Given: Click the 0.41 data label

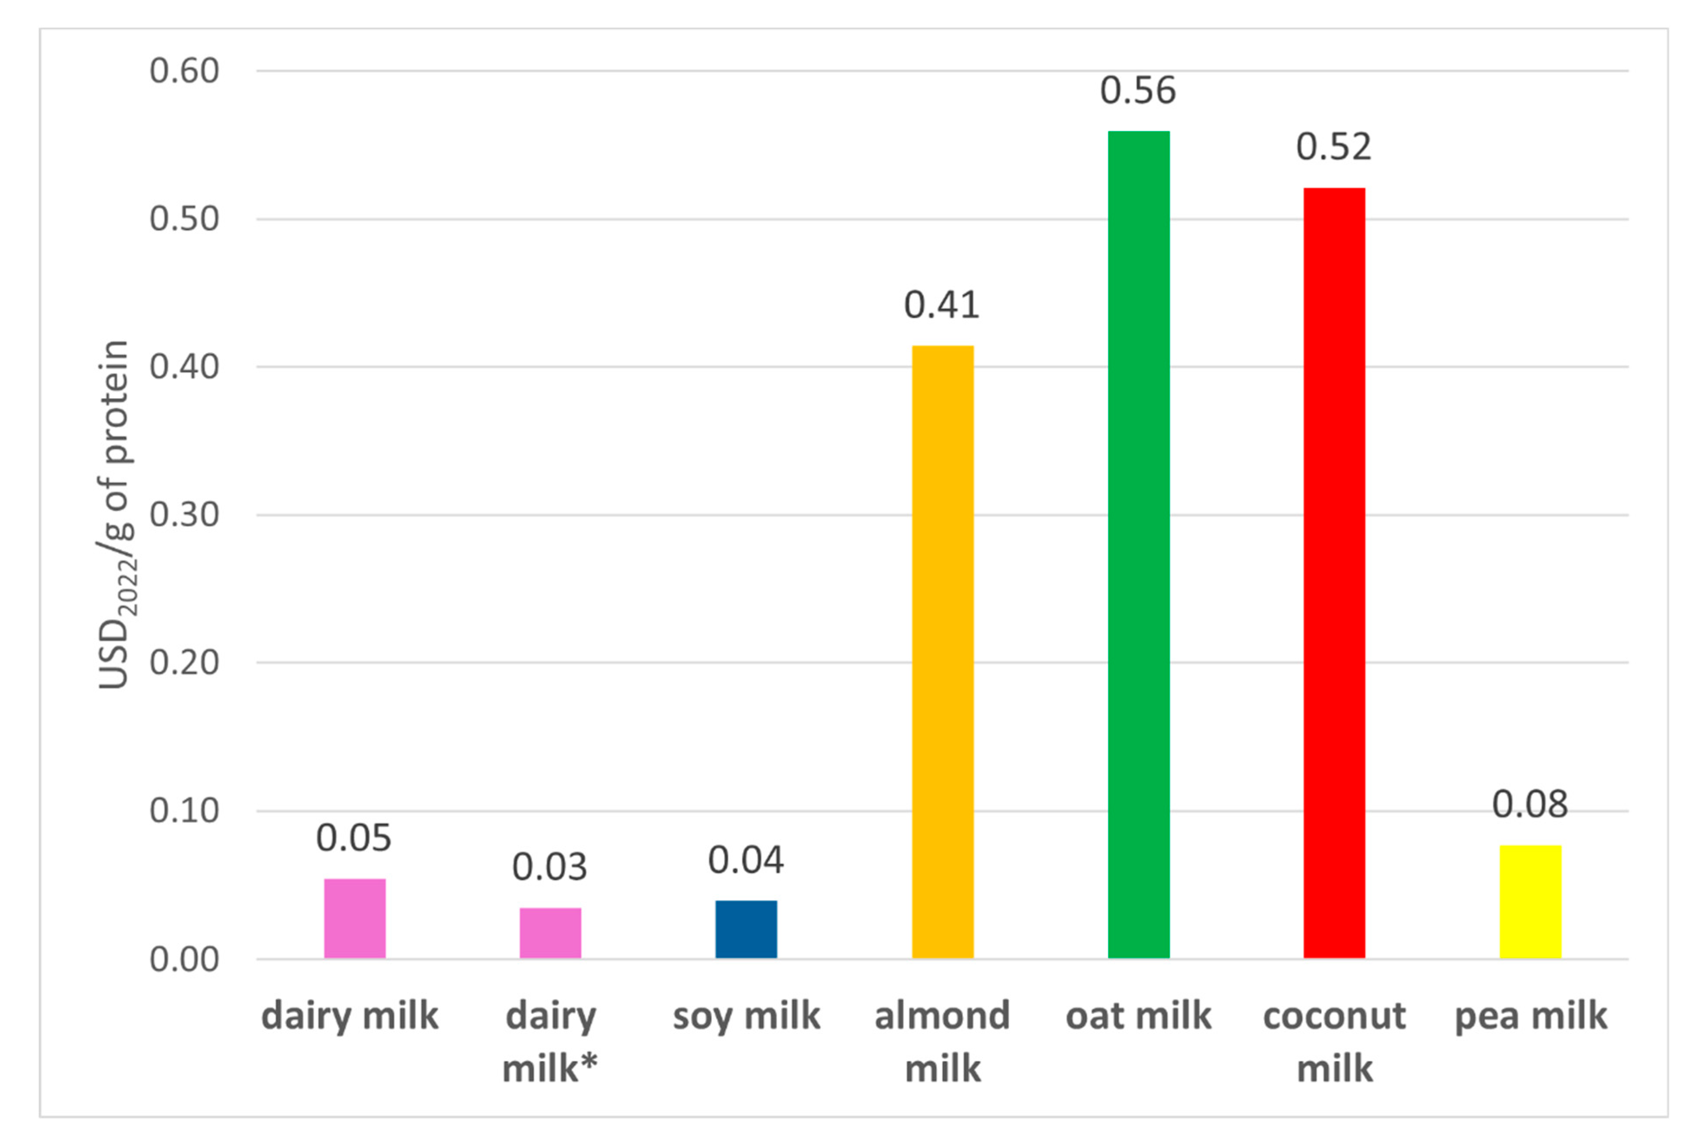Looking at the screenshot, I should [x=941, y=305].
